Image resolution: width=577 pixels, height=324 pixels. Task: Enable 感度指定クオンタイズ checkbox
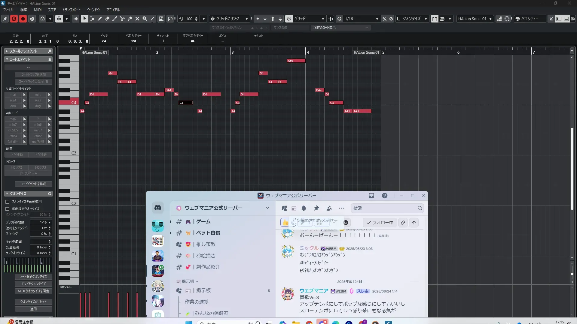8,209
